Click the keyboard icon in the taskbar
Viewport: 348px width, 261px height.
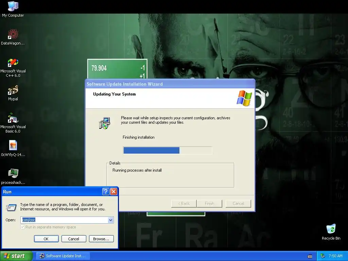[x=310, y=256]
